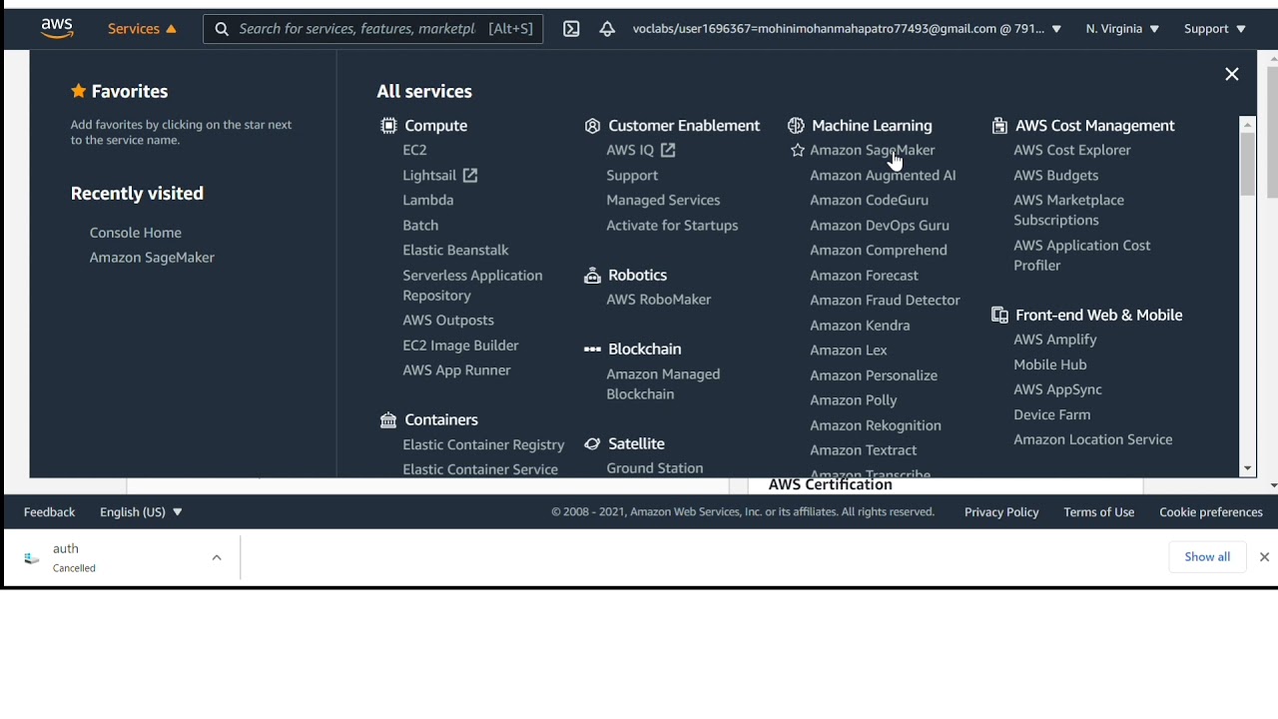Click the Compute category icon
The height and width of the screenshot is (719, 1278).
(388, 126)
